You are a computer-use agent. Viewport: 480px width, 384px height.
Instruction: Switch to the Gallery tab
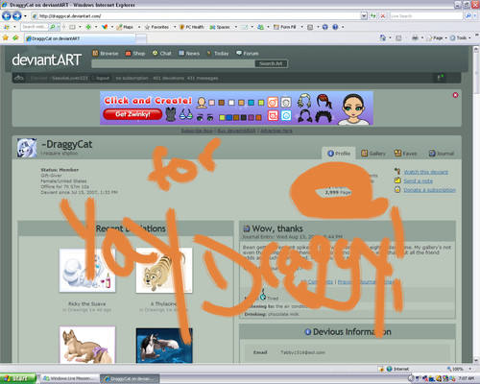click(373, 154)
